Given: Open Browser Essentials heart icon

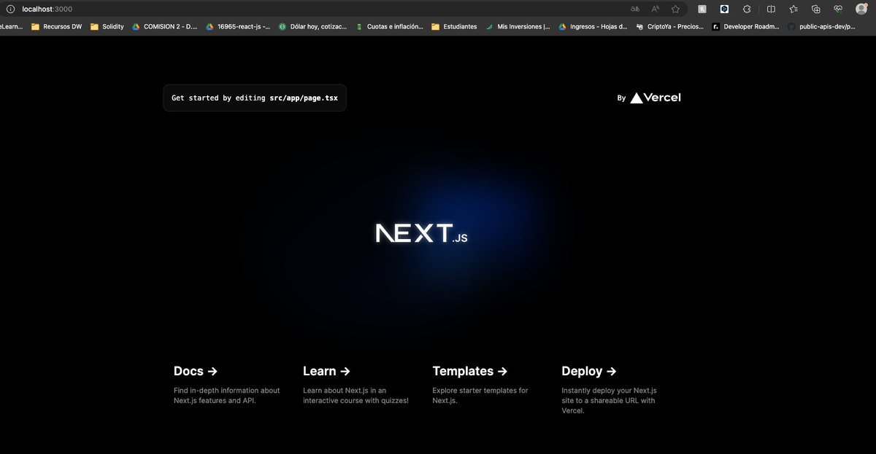Looking at the screenshot, I should tap(839, 9).
